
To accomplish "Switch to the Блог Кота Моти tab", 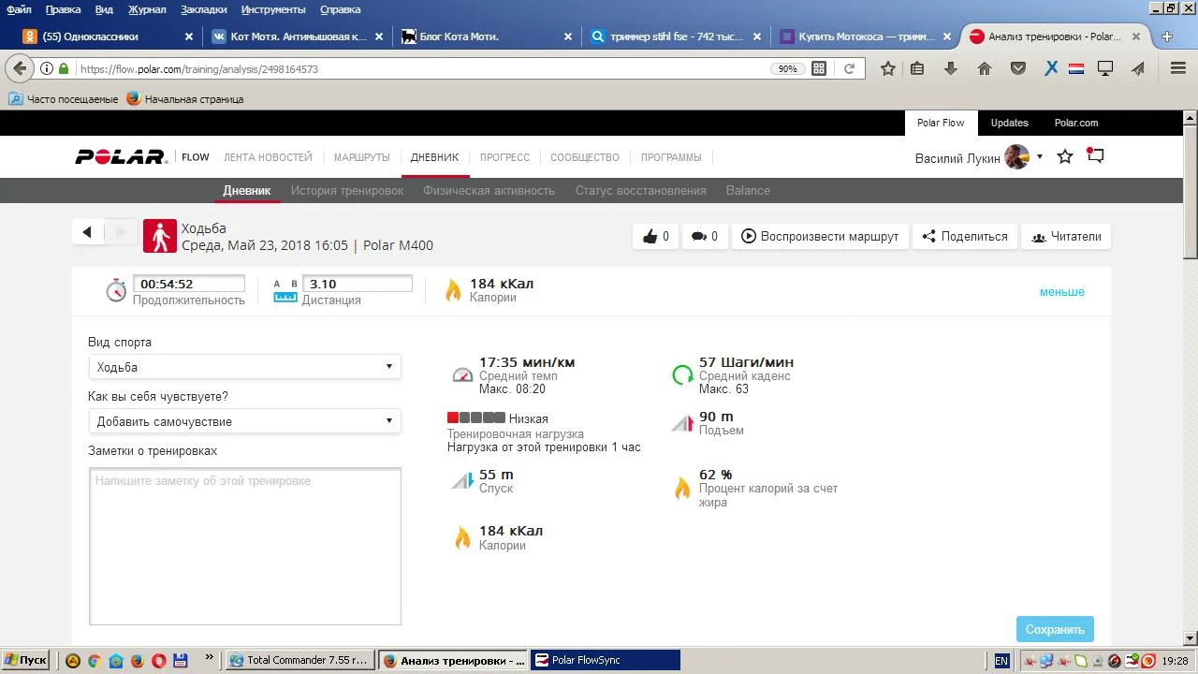I will [485, 37].
